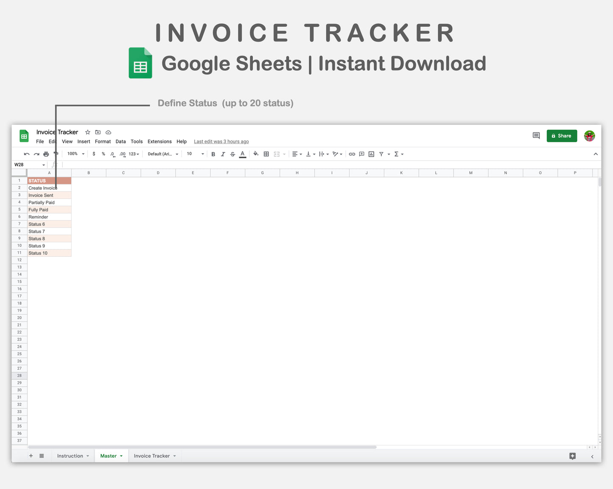Select the red STATUS header cell
Viewport: 613px width, 489px height.
(x=49, y=180)
